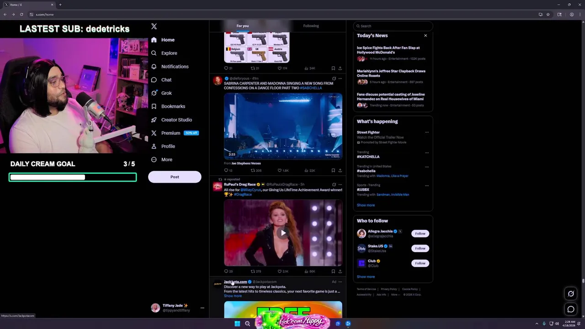This screenshot has width=585, height=329.
Task: Close the Today's News panel
Action: 425,36
